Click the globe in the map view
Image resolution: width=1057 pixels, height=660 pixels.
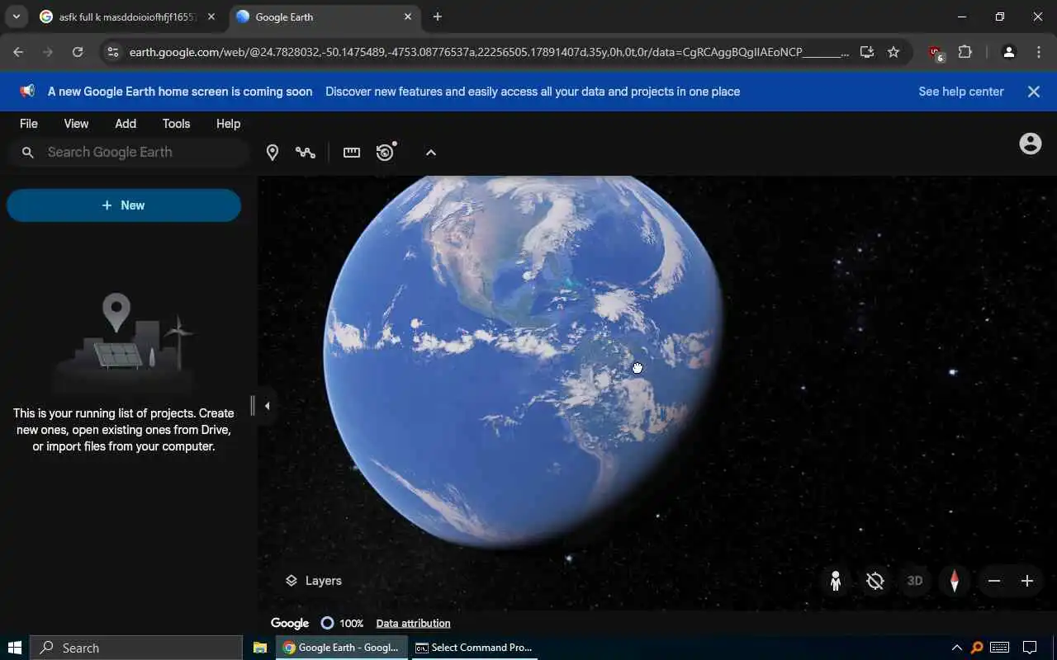pyautogui.click(x=524, y=363)
